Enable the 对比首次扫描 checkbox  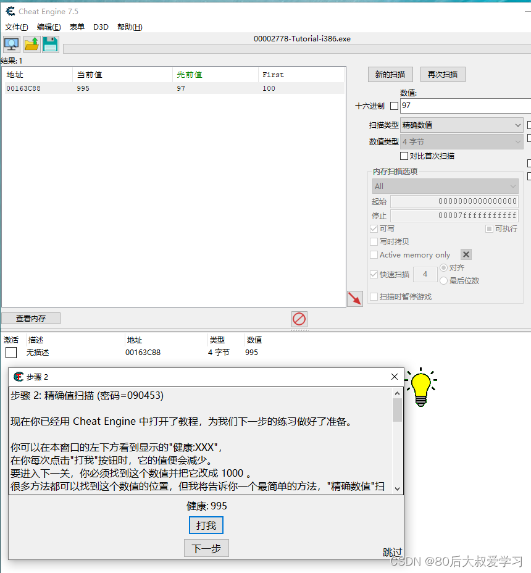point(404,156)
